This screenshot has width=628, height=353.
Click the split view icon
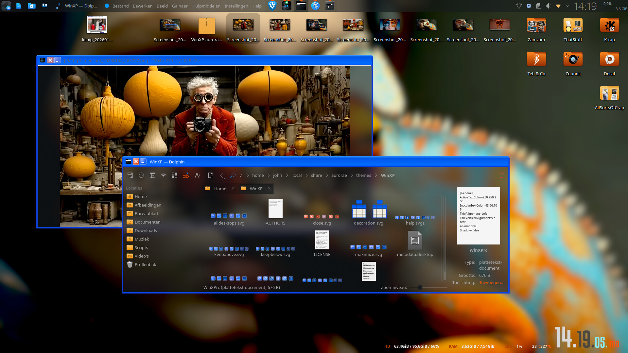click(152, 175)
